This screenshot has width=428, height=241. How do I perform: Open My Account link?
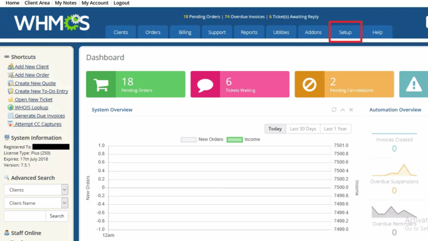pyautogui.click(x=95, y=3)
